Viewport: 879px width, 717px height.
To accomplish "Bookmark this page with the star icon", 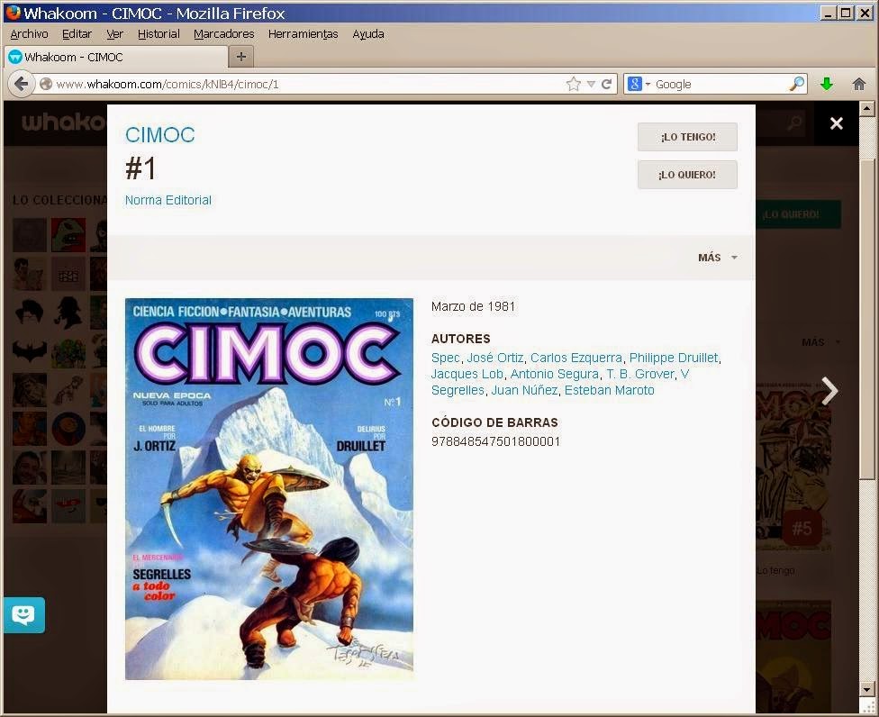I will pos(573,84).
